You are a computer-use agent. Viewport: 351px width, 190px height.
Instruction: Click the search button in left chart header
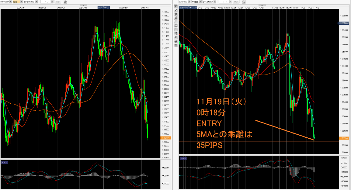(57, 2)
